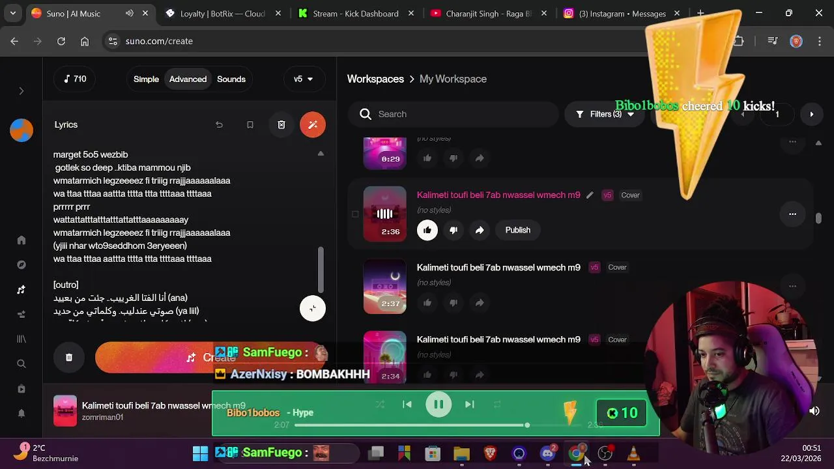Switch to Simple mode tab
The height and width of the screenshot is (469, 834).
(x=146, y=79)
